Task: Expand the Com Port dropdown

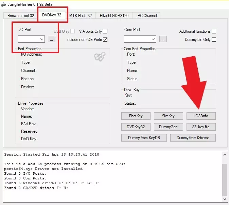Action: click(x=140, y=39)
